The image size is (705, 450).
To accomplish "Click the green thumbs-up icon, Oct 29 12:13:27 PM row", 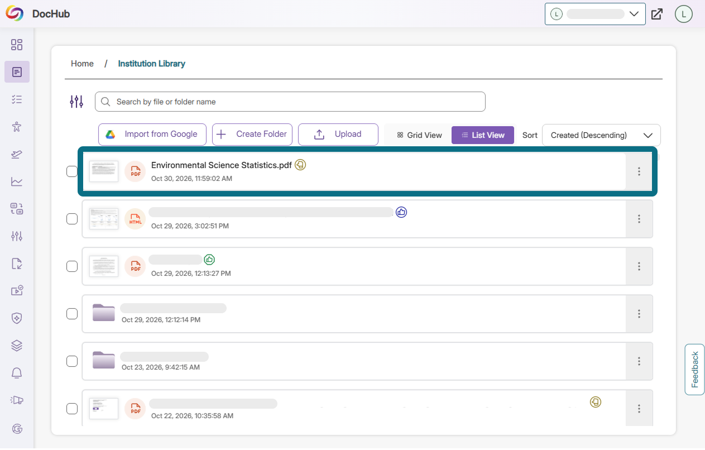I will point(209,260).
